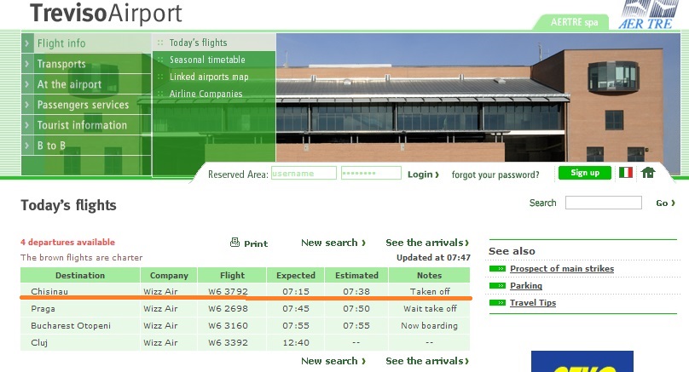The height and width of the screenshot is (372, 689).
Task: Click the green home icon
Action: [x=648, y=173]
